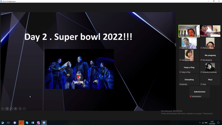Click the centered 'Ma yangyang' tile name
The image size is (222, 125).
210,55
